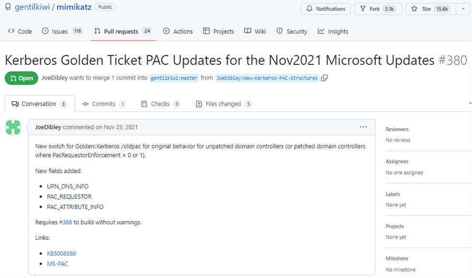
Task: Click the Code tab angle-brackets icon
Action: 11,31
